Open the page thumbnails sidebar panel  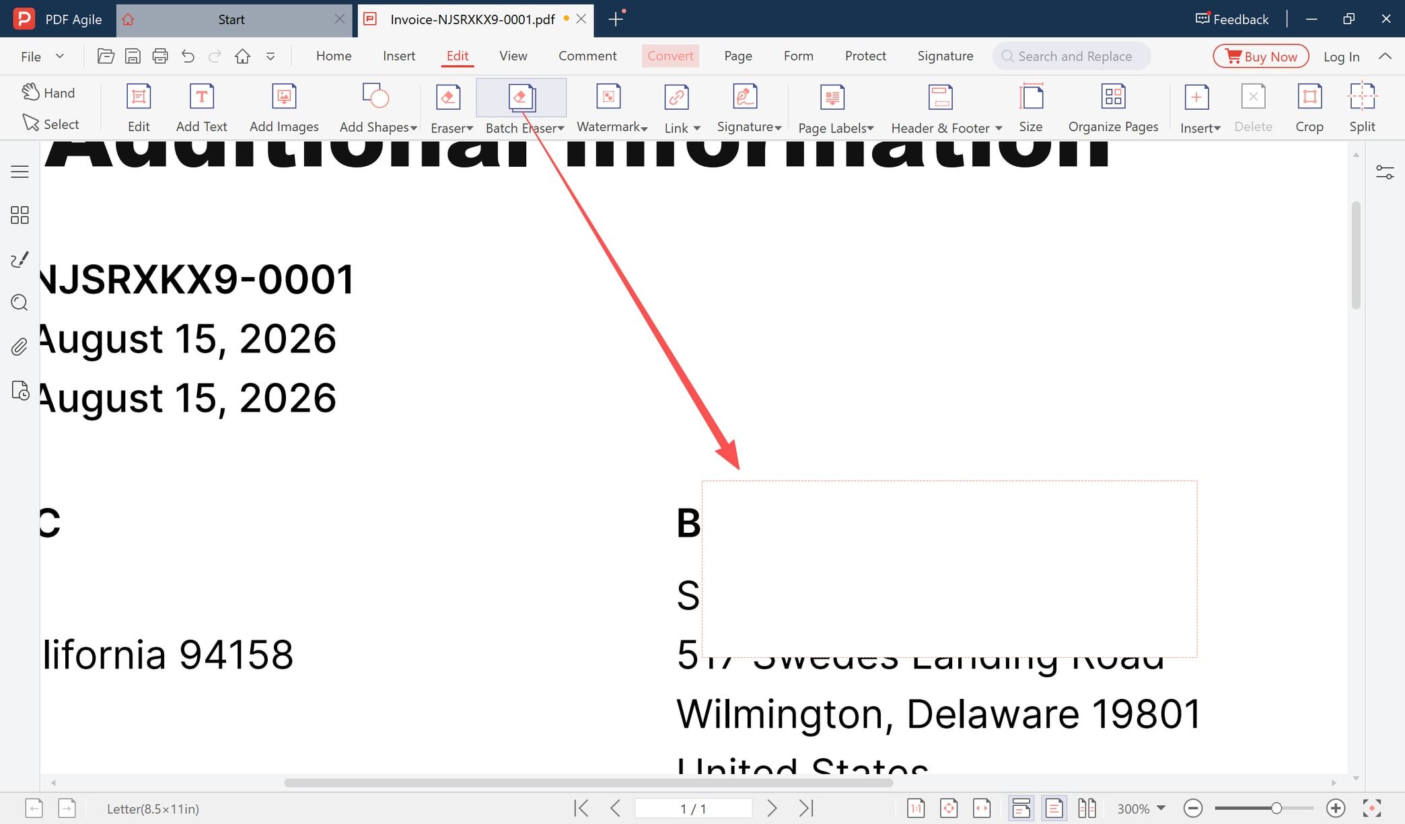click(x=20, y=215)
